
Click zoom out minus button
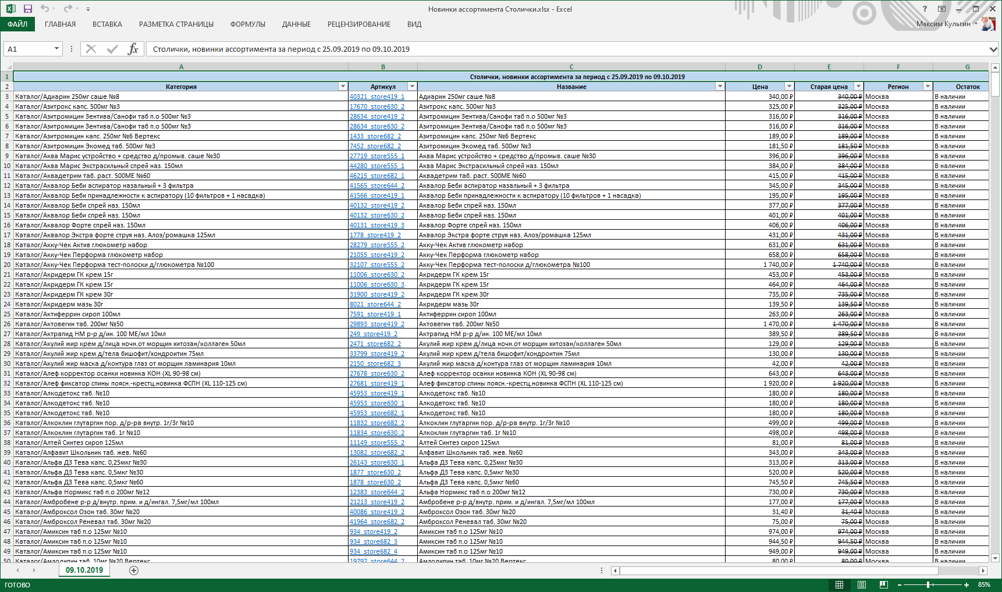coord(900,584)
